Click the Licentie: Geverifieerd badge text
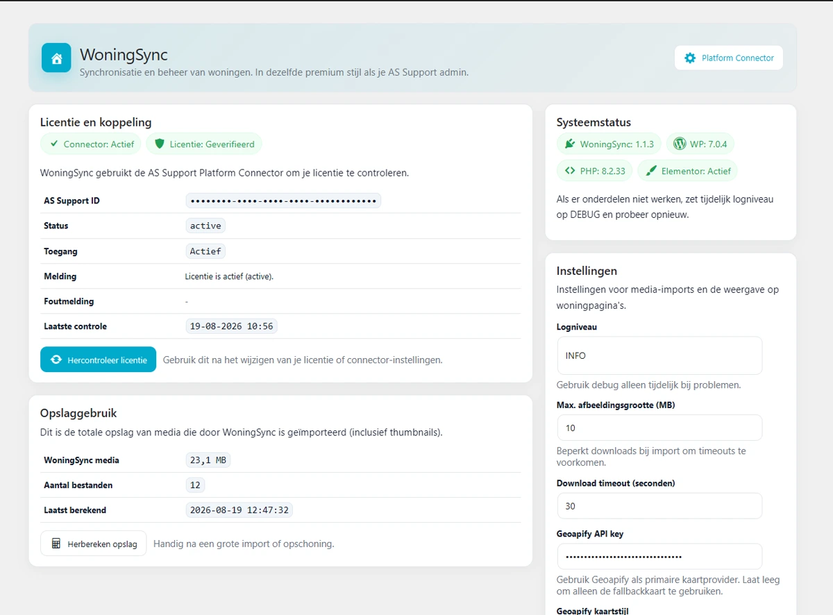 click(212, 144)
